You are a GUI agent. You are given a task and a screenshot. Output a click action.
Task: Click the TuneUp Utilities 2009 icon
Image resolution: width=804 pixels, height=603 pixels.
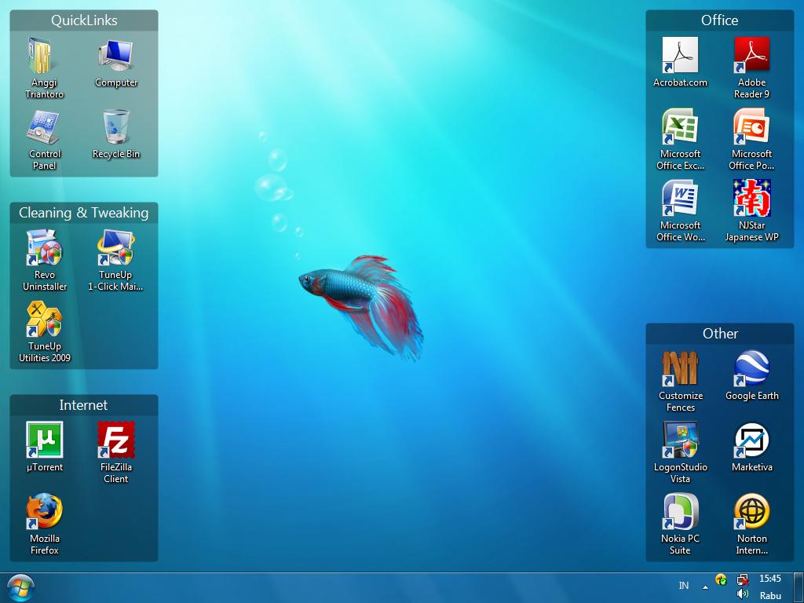coord(45,320)
